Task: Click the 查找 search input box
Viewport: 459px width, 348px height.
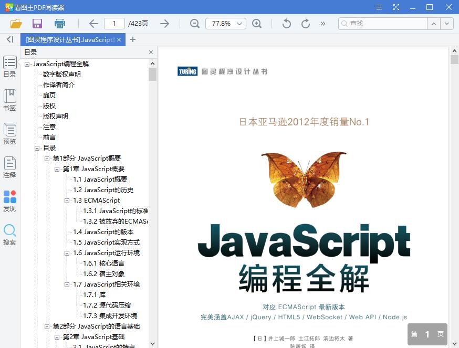Action: 383,24
